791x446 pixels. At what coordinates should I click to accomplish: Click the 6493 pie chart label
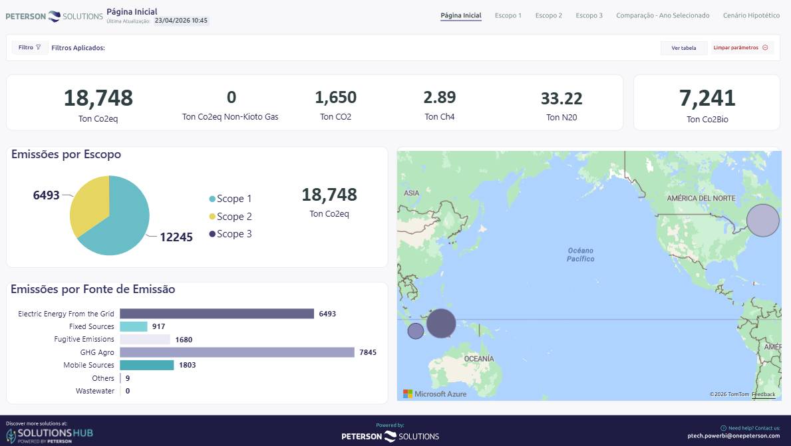click(47, 195)
